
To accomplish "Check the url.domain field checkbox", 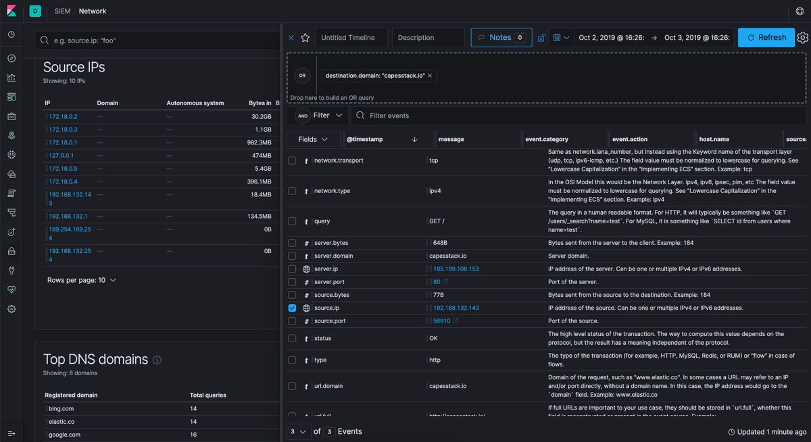I will [292, 386].
